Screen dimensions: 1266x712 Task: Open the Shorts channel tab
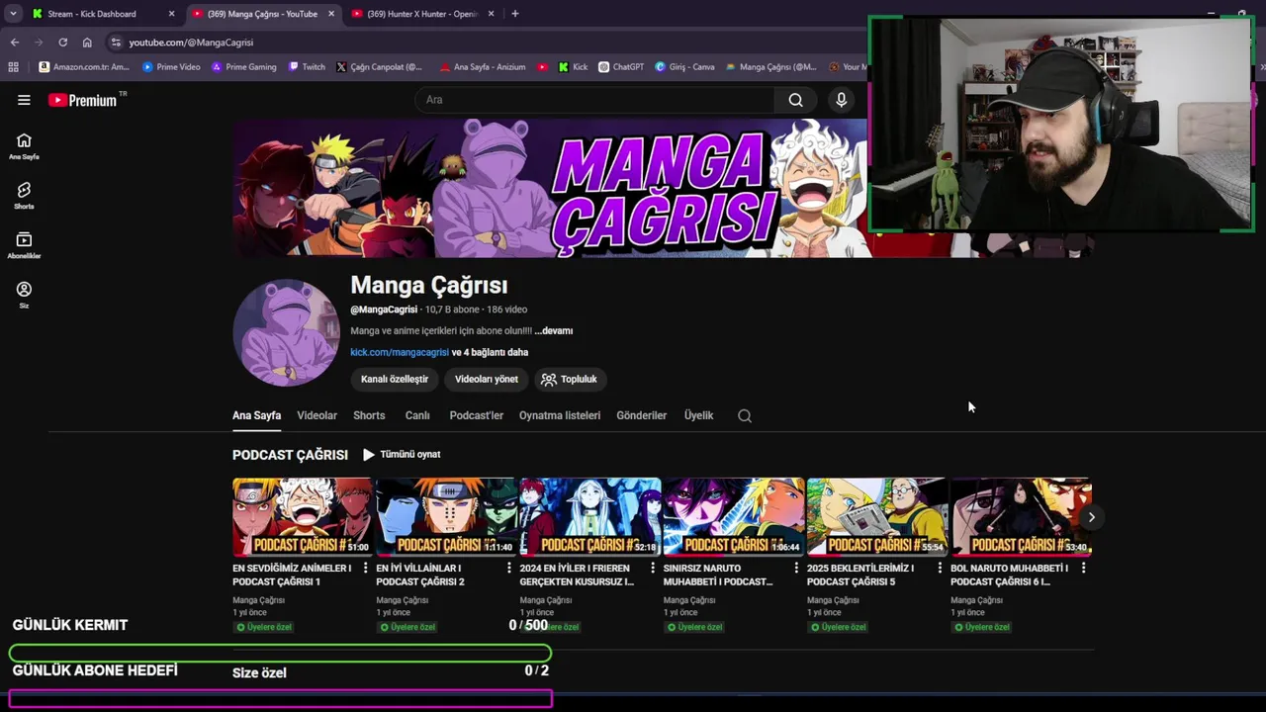pos(369,416)
